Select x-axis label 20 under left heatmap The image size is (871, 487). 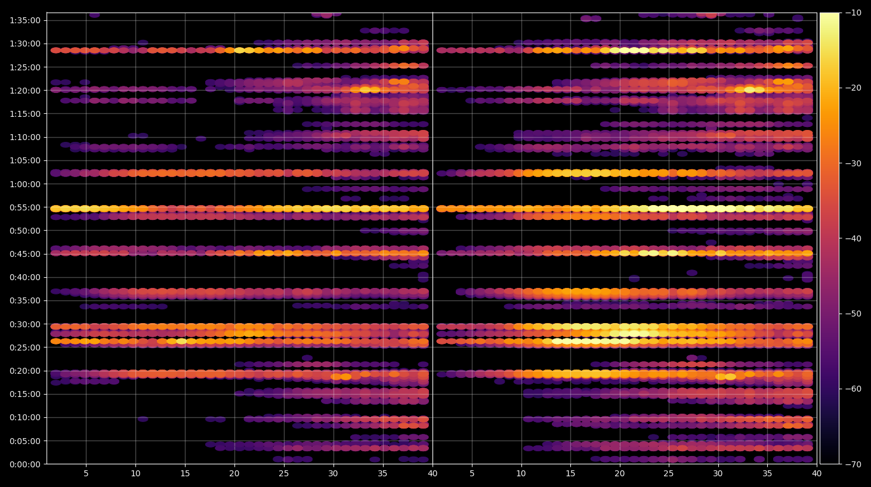(234, 474)
